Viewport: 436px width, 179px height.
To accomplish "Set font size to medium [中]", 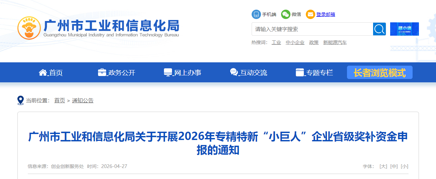I will click(x=394, y=166).
